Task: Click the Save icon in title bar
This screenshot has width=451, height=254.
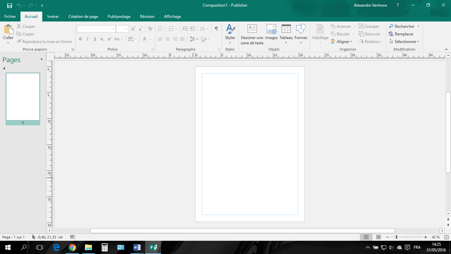Action: pyautogui.click(x=10, y=5)
